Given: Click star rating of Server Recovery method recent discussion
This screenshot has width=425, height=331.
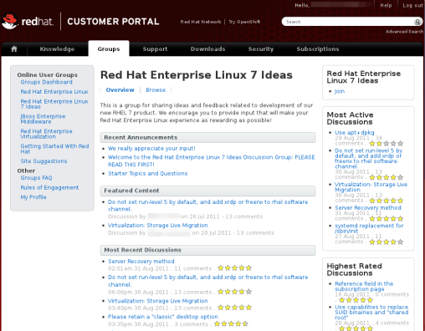Looking at the screenshot, I should click(x=234, y=268).
